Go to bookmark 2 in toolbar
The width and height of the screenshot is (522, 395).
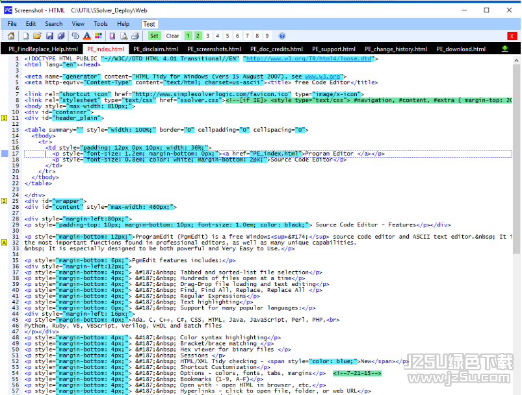pos(198,36)
